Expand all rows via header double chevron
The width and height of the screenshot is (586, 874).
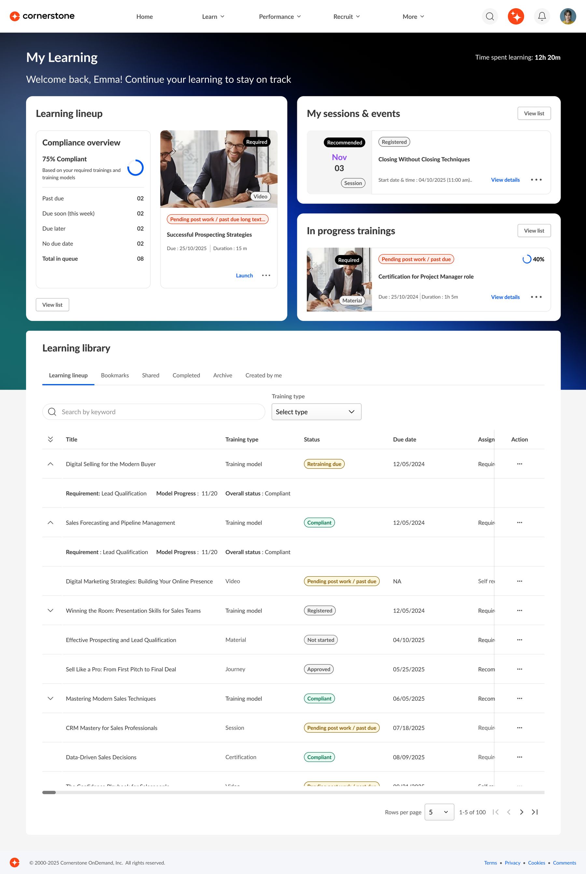(50, 439)
